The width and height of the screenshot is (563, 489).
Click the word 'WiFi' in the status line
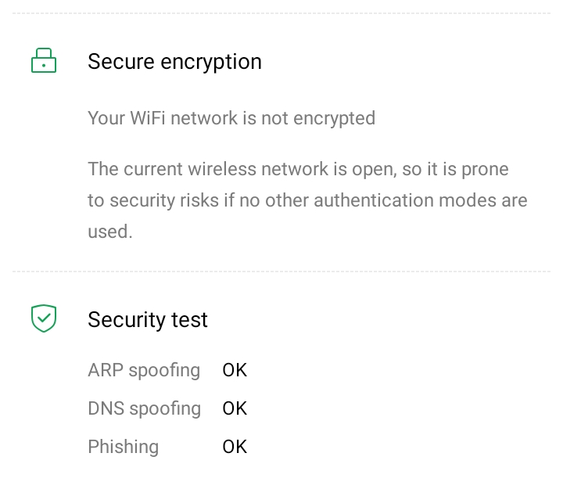pos(148,118)
